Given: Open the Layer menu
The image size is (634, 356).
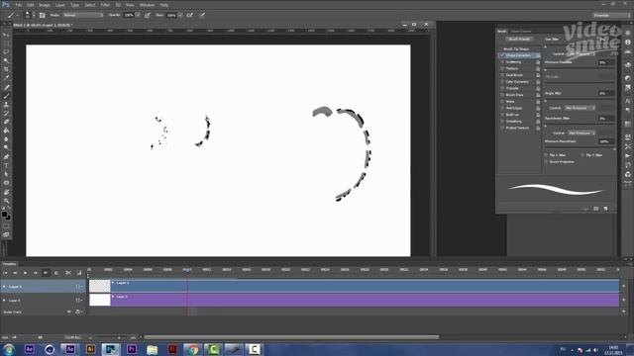Looking at the screenshot, I should click(59, 5).
